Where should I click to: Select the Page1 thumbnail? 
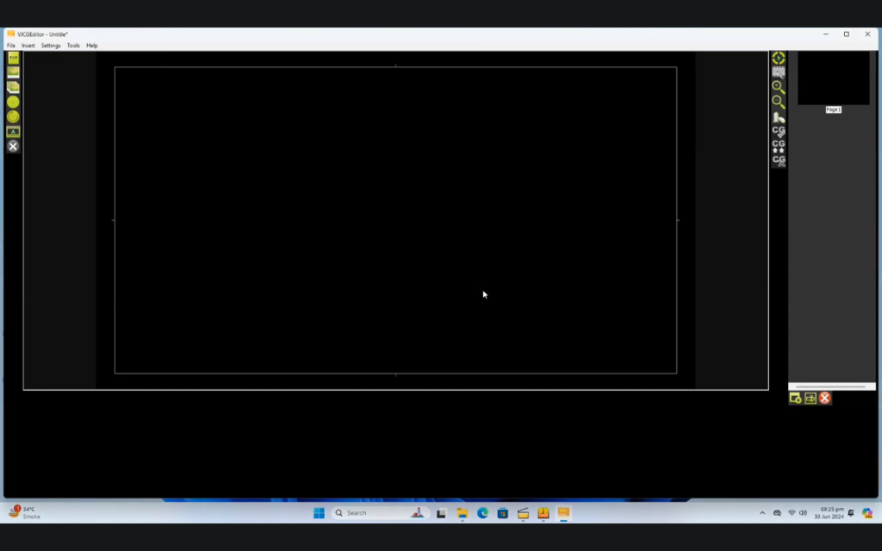pyautogui.click(x=833, y=78)
